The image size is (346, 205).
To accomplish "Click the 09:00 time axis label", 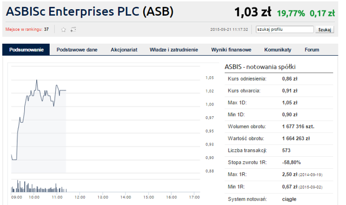I will point(17,197).
